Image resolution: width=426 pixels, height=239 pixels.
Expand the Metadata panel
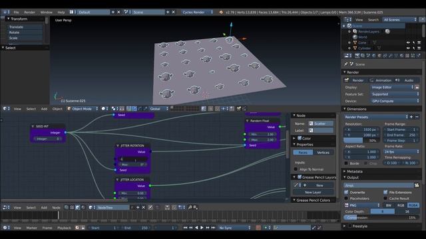(345, 171)
